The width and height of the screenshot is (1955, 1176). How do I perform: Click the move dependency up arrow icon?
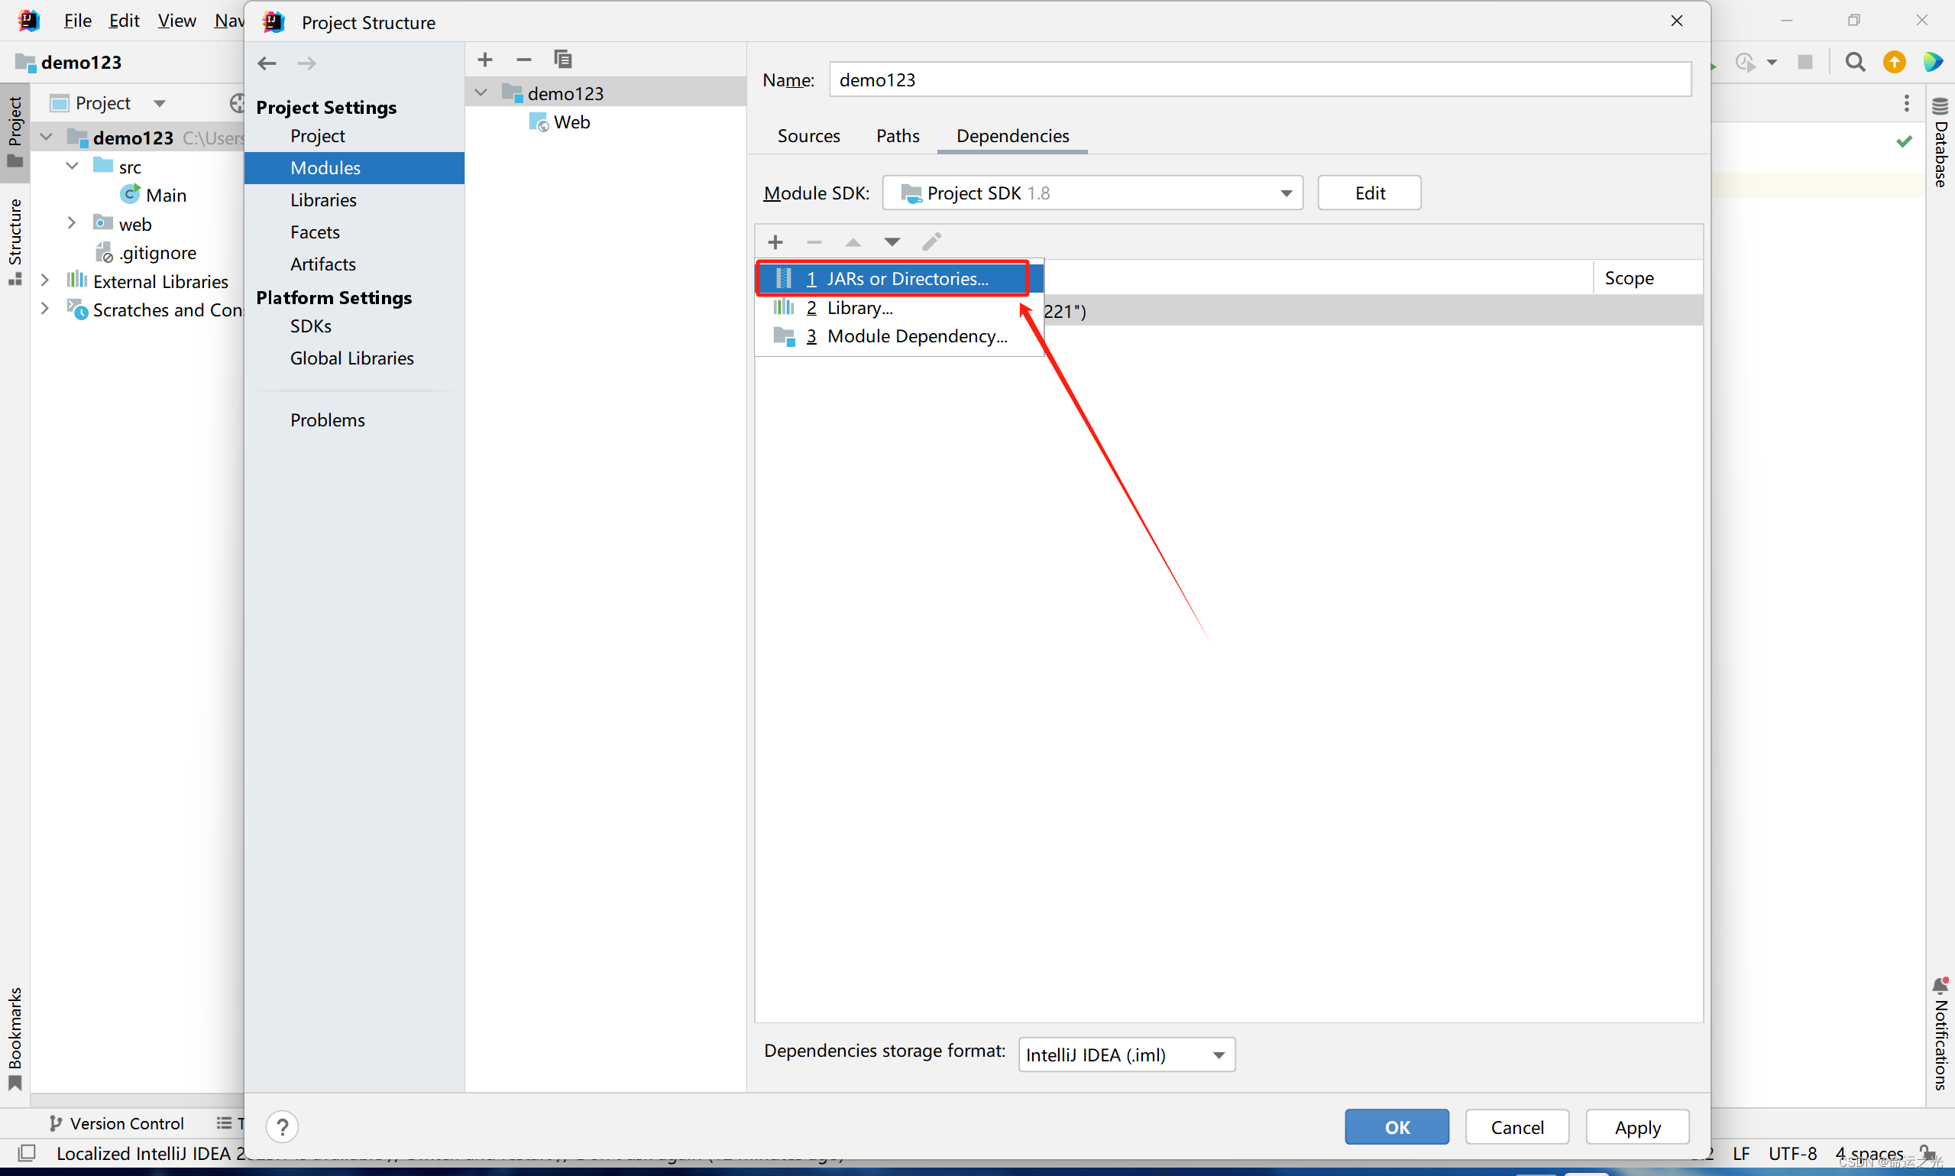852,241
